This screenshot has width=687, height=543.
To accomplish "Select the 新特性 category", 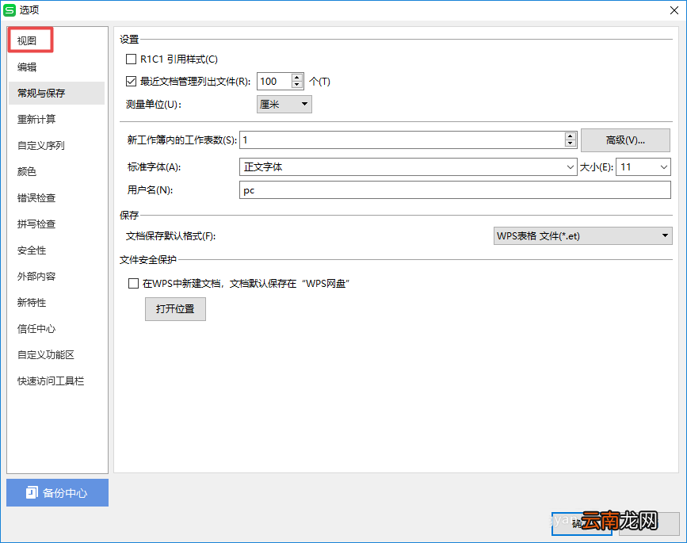I will (x=32, y=302).
